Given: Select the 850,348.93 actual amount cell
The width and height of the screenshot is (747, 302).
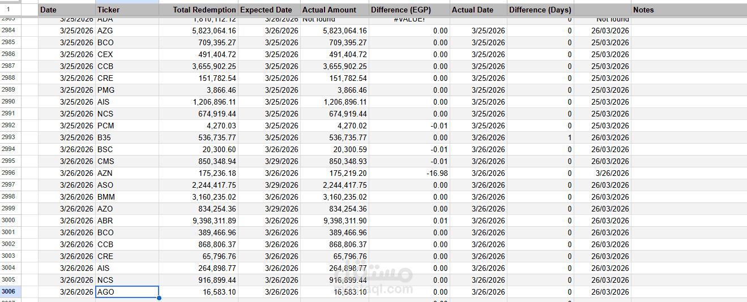Looking at the screenshot, I should (335, 161).
